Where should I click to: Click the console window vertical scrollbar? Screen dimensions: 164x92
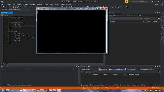[x=107, y=31]
